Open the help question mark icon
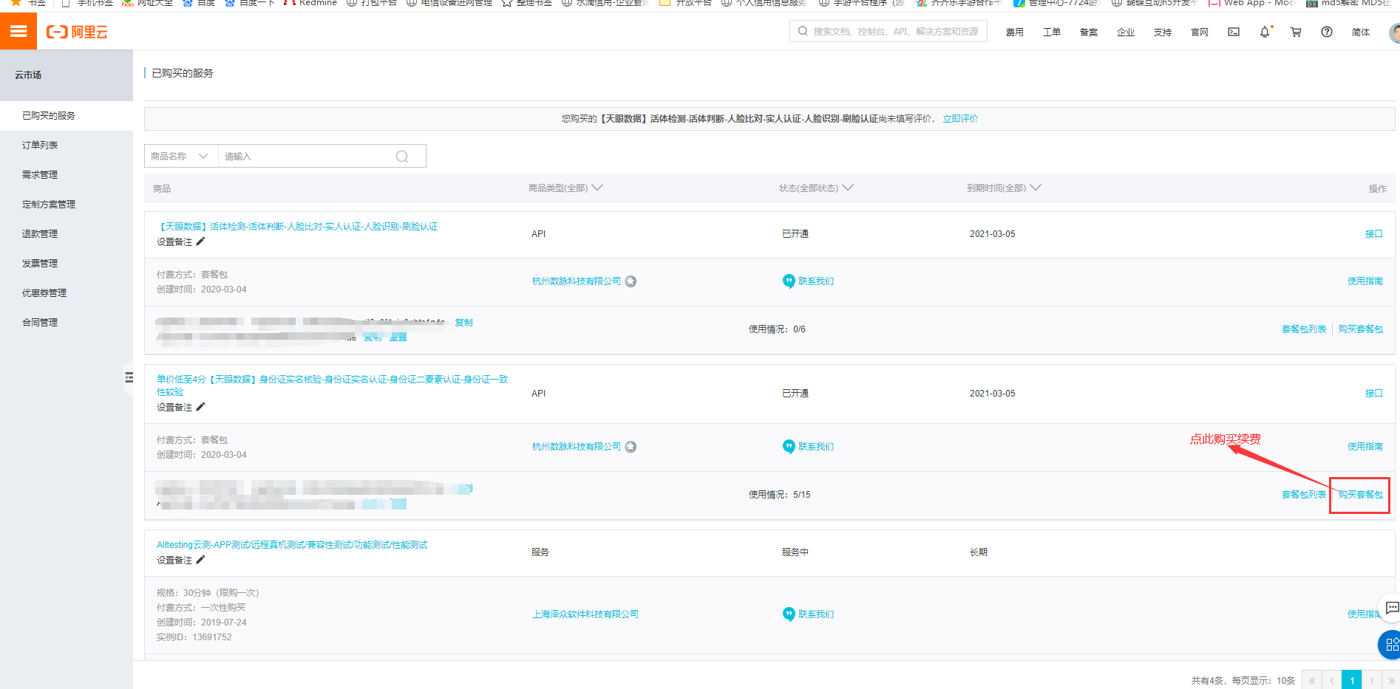This screenshot has height=689, width=1400. (x=1327, y=32)
